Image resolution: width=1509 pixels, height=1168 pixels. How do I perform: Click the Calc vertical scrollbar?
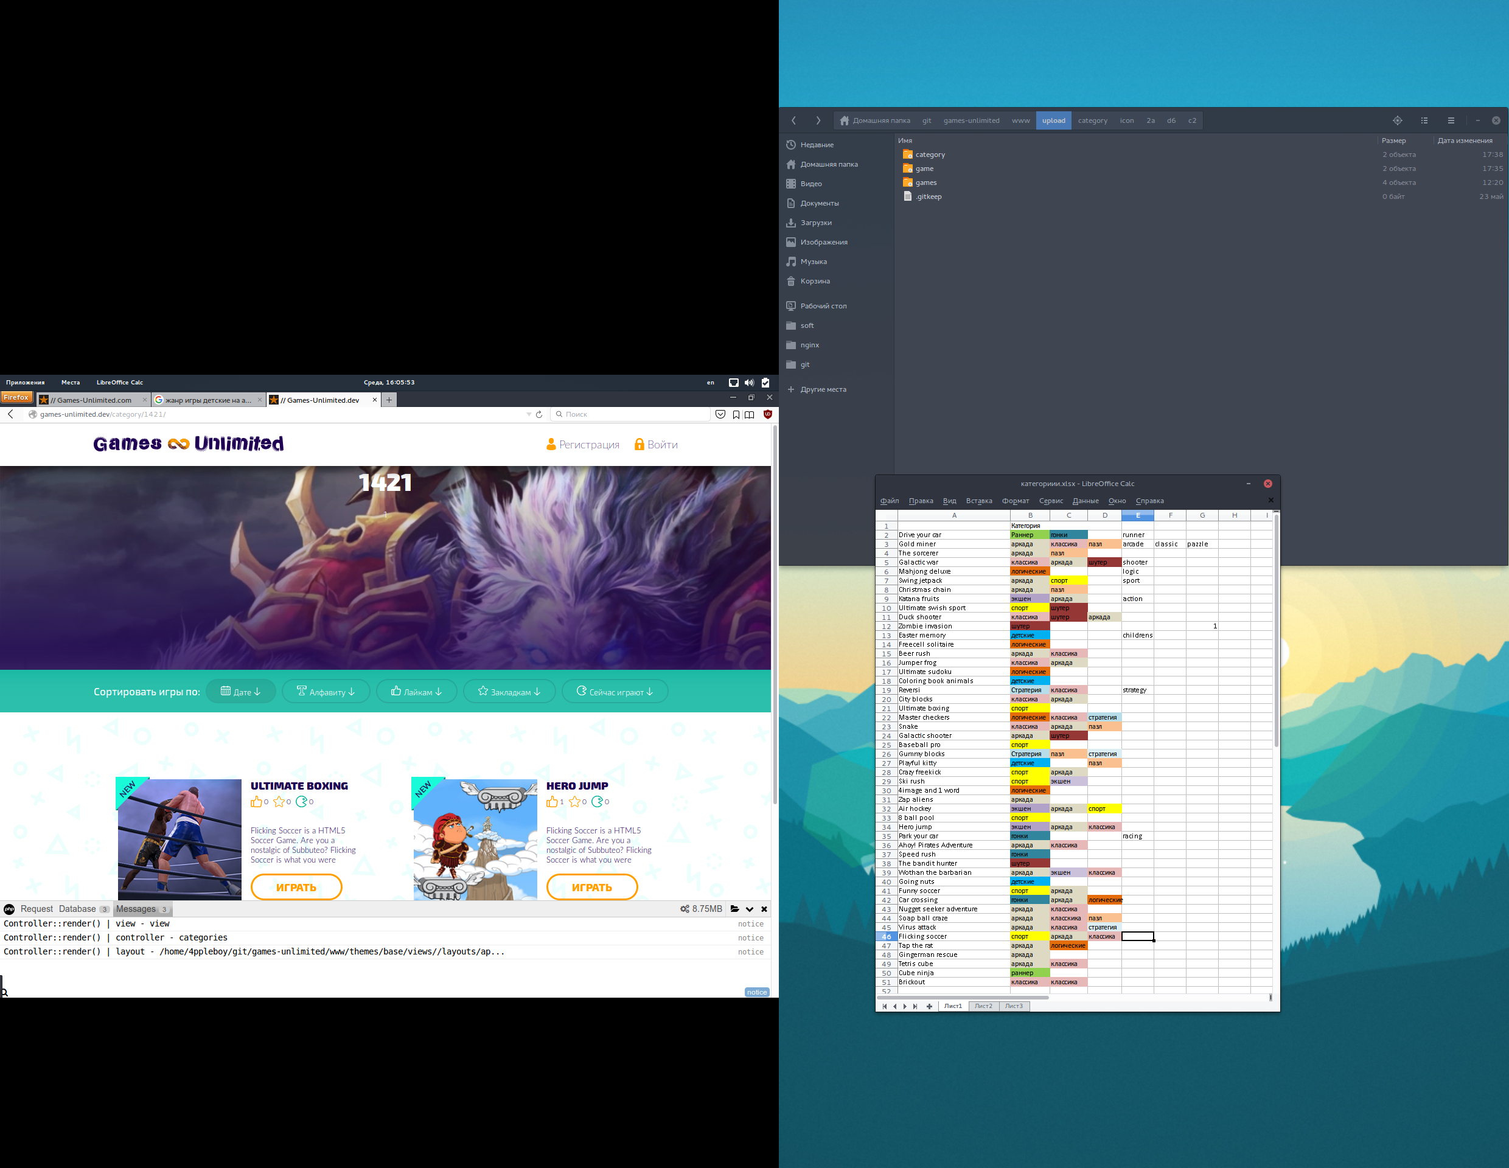(x=1276, y=632)
